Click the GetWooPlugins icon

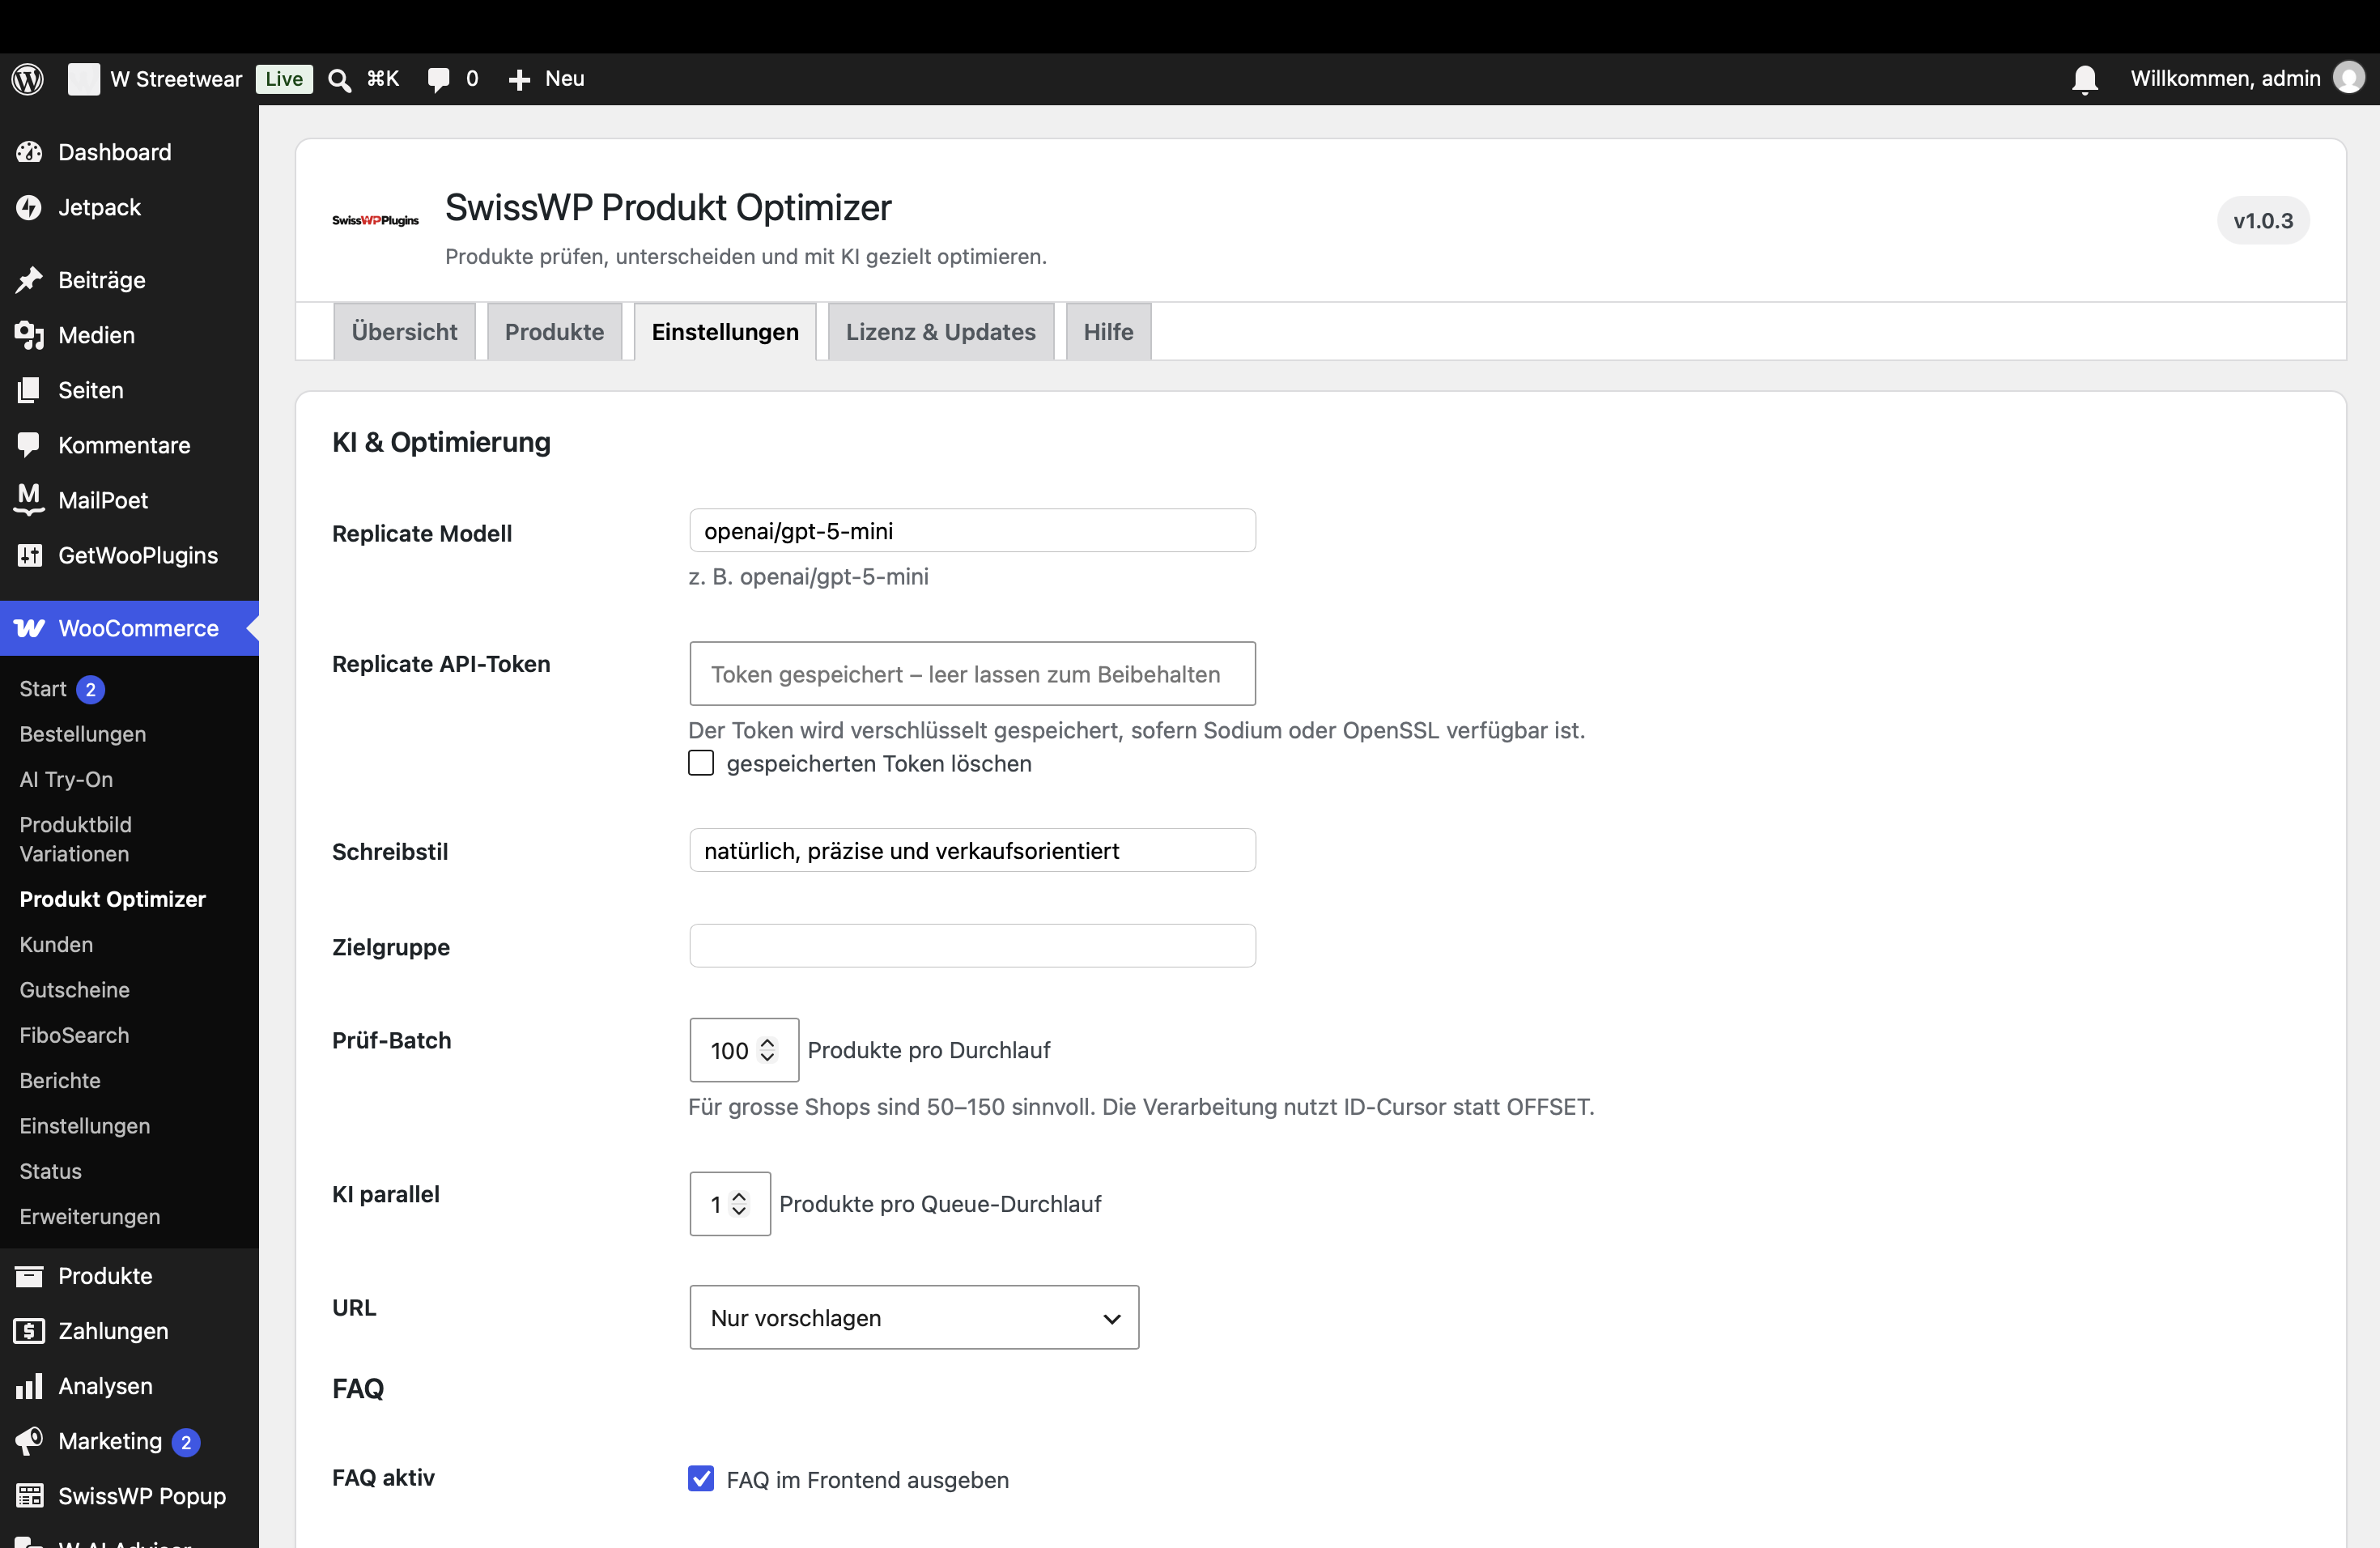[x=29, y=555]
